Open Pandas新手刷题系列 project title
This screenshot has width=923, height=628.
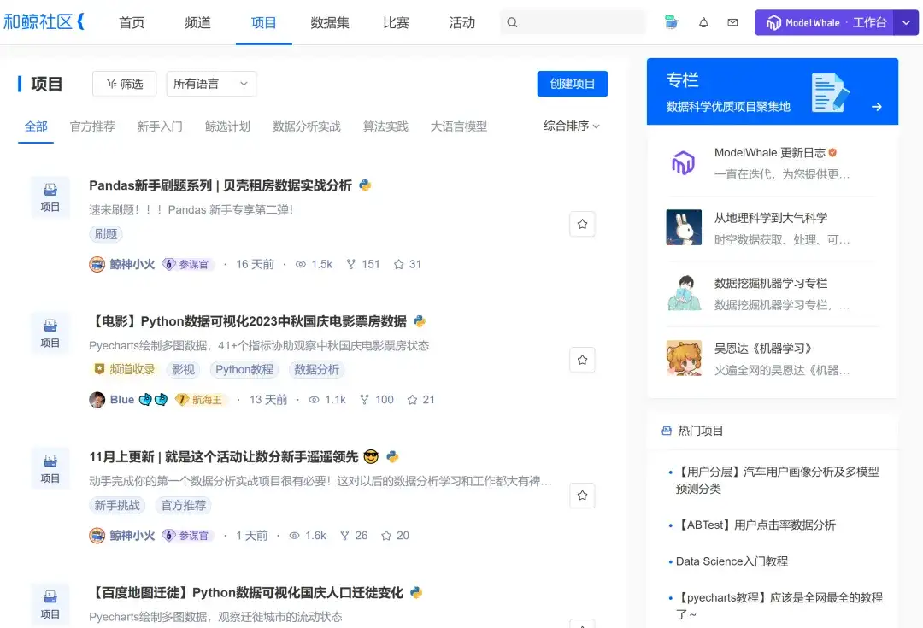click(x=220, y=185)
